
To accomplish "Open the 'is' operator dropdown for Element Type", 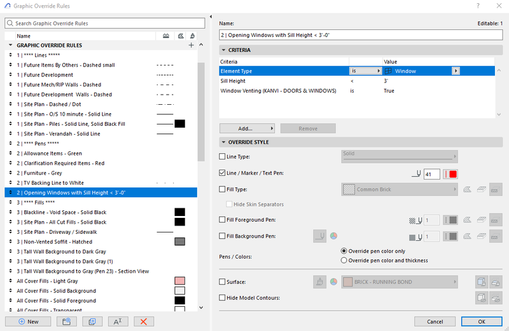I will pyautogui.click(x=365, y=71).
